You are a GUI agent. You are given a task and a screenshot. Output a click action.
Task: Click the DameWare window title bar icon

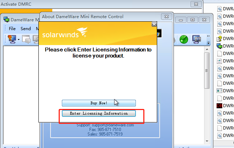pyautogui.click(x=6, y=20)
